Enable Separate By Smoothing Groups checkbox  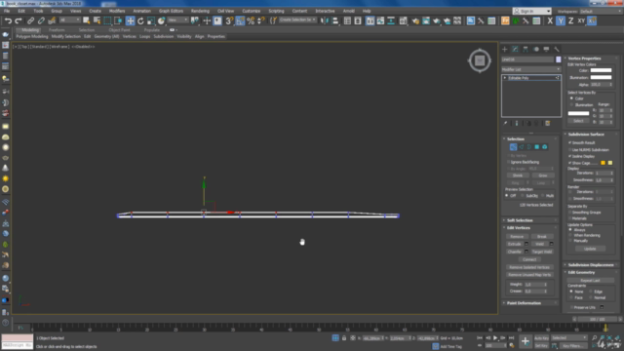click(569, 213)
